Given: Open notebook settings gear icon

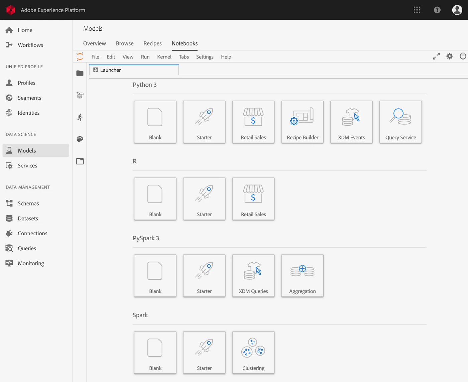Looking at the screenshot, I should pos(450,56).
